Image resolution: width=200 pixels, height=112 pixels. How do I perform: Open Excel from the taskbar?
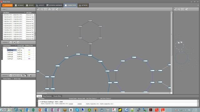tap(33, 110)
